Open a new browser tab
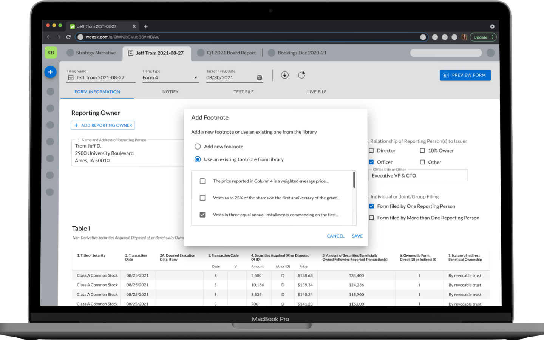This screenshot has height=340, width=544. (x=146, y=26)
